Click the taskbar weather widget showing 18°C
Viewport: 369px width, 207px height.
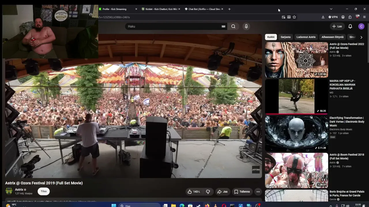pyautogui.click(x=12, y=205)
